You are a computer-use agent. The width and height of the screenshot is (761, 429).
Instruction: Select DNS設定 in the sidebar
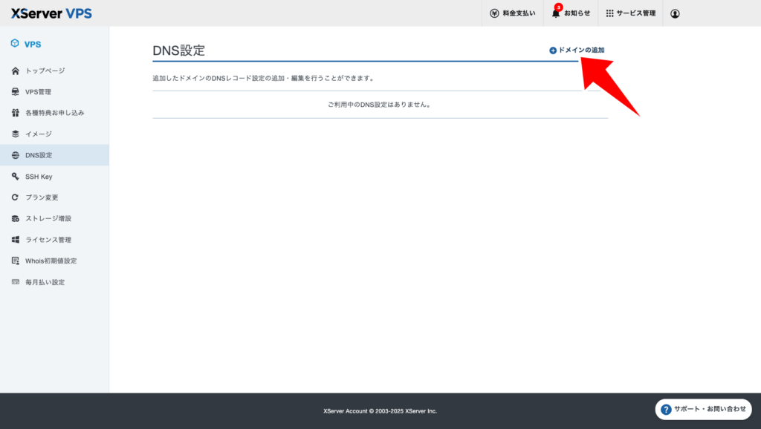[x=54, y=155]
